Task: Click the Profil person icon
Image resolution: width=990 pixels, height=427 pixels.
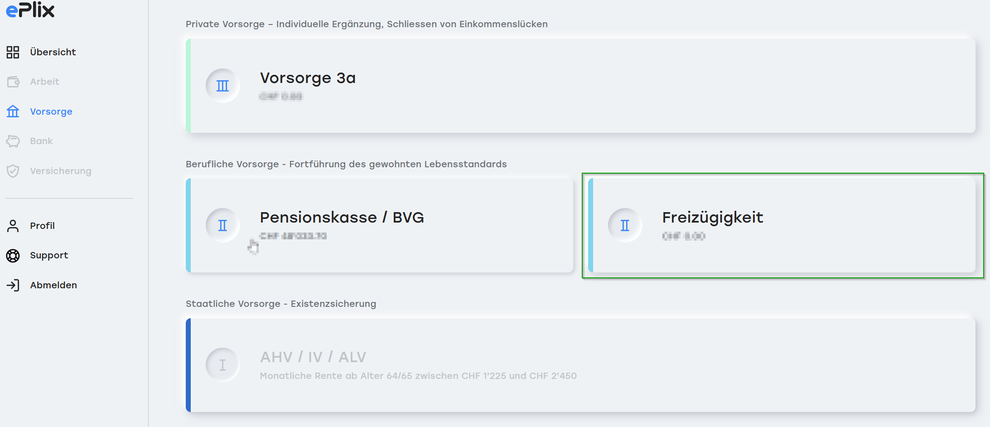Action: (13, 226)
